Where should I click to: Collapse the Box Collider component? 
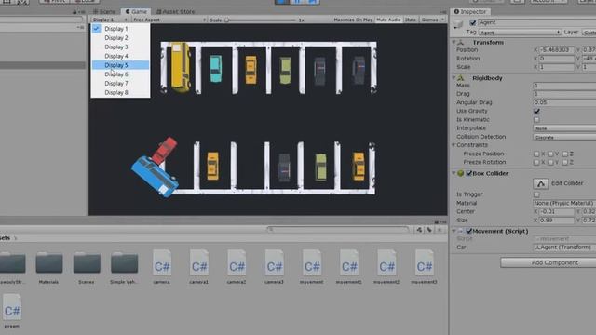coord(454,173)
